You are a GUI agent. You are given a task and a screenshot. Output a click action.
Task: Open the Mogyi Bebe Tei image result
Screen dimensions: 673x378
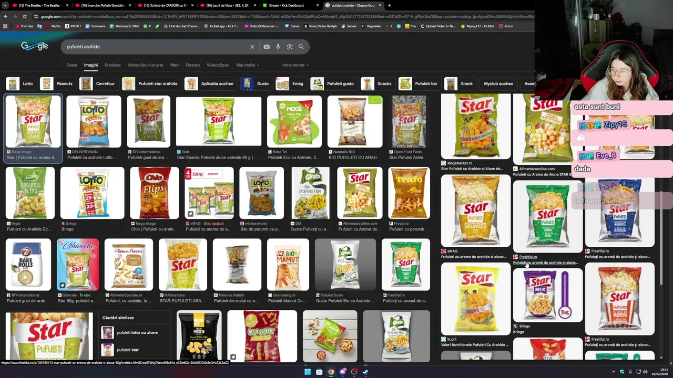click(x=294, y=122)
